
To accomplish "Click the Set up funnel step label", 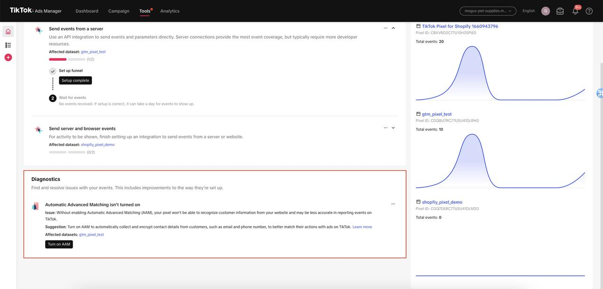I will coord(71,71).
